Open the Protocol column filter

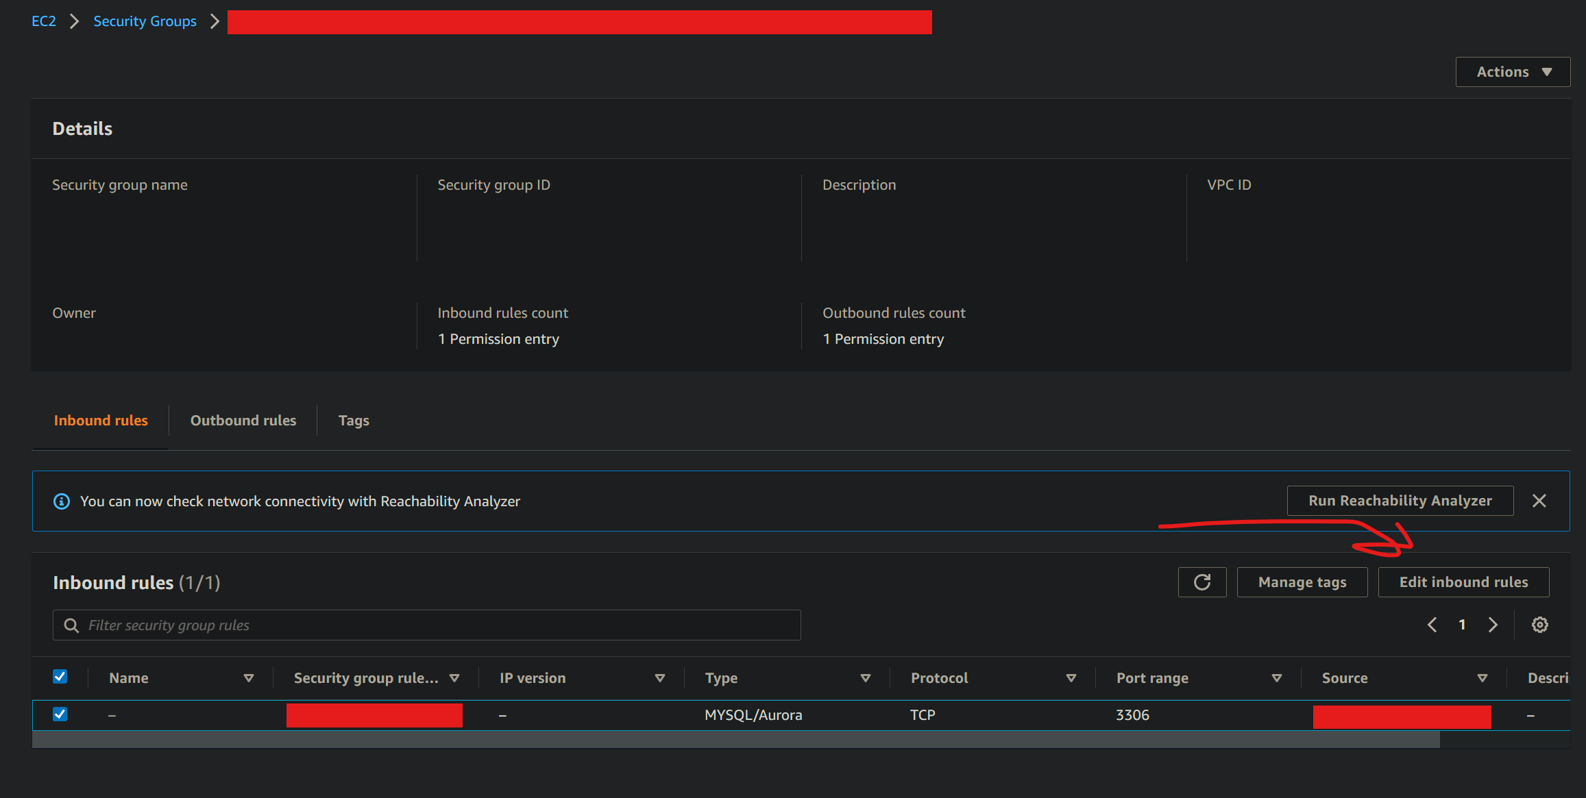(x=1071, y=677)
